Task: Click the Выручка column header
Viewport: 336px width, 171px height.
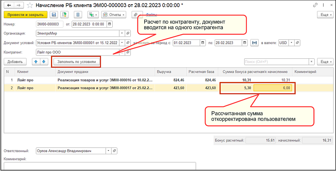Action: coord(171,72)
